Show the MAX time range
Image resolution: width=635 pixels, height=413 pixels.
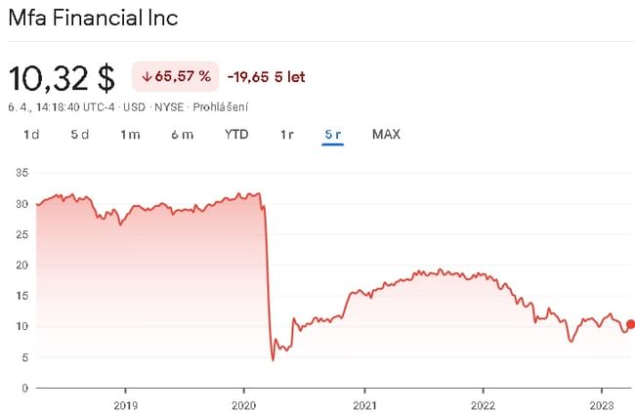(x=386, y=135)
